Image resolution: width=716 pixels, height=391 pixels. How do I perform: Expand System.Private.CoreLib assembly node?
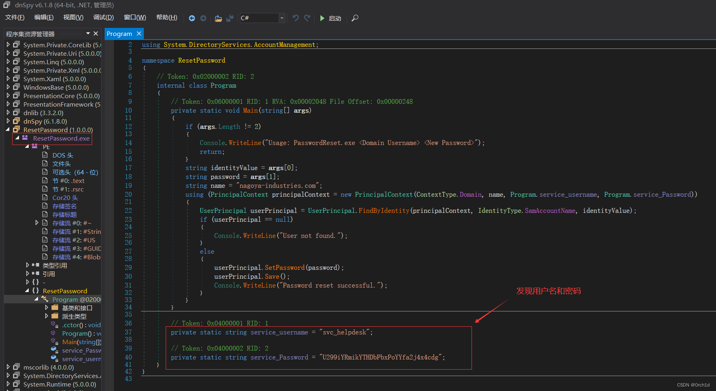8,45
